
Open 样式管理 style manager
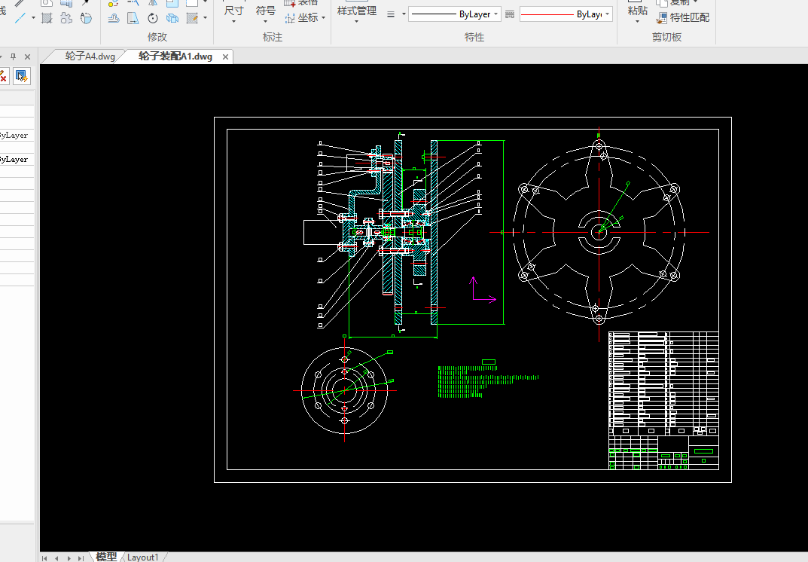coord(356,11)
